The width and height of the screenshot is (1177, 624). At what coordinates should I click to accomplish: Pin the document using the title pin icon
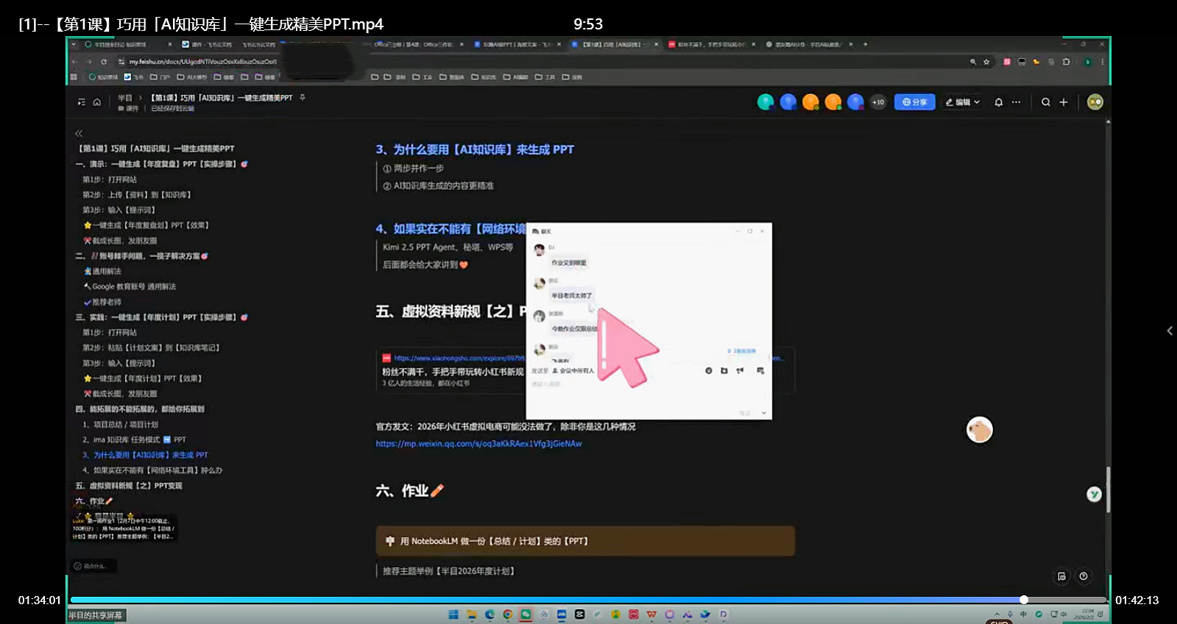pyautogui.click(x=303, y=97)
